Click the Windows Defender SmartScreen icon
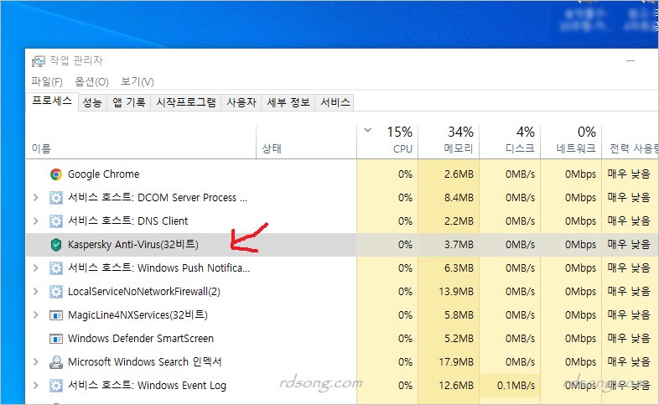 [x=56, y=339]
